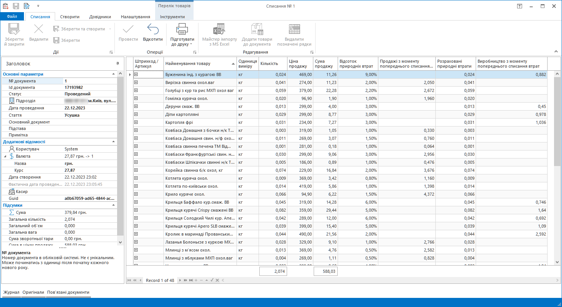
Task: Collapse the Підсумки section
Action: (x=114, y=205)
